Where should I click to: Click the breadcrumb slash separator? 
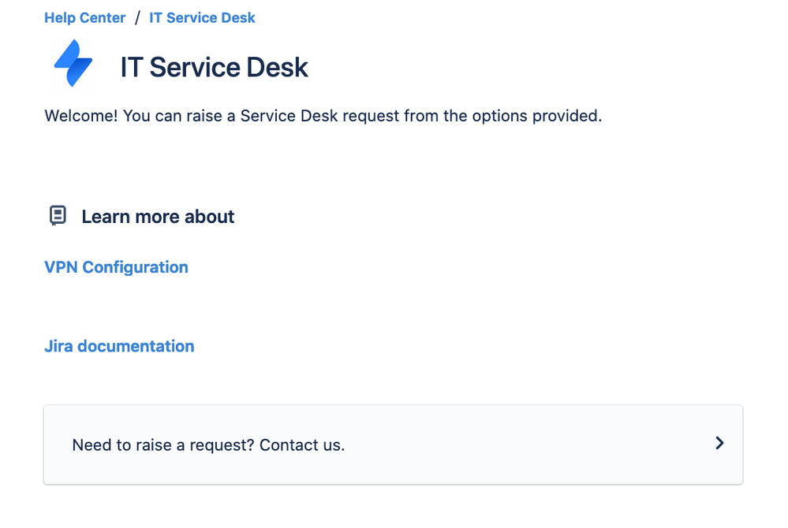[137, 17]
